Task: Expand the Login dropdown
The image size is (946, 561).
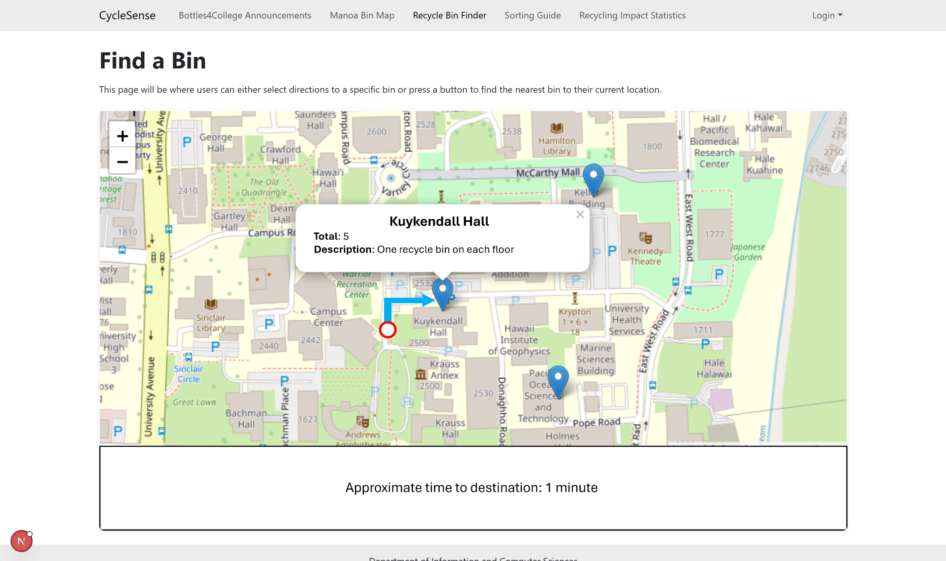Action: pyautogui.click(x=827, y=15)
